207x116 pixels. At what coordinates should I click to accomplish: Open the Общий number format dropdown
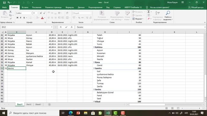coord(91,13)
